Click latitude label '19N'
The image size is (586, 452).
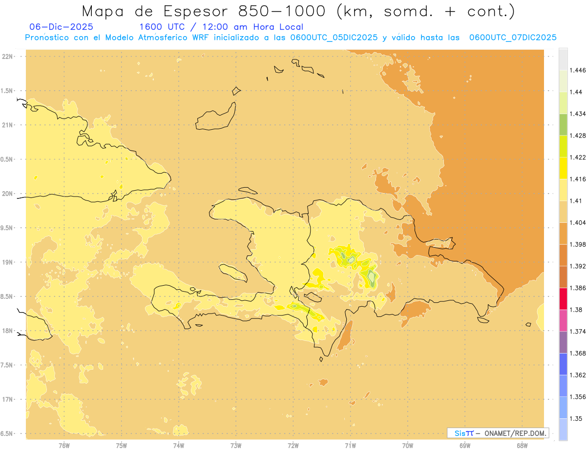click(x=8, y=262)
